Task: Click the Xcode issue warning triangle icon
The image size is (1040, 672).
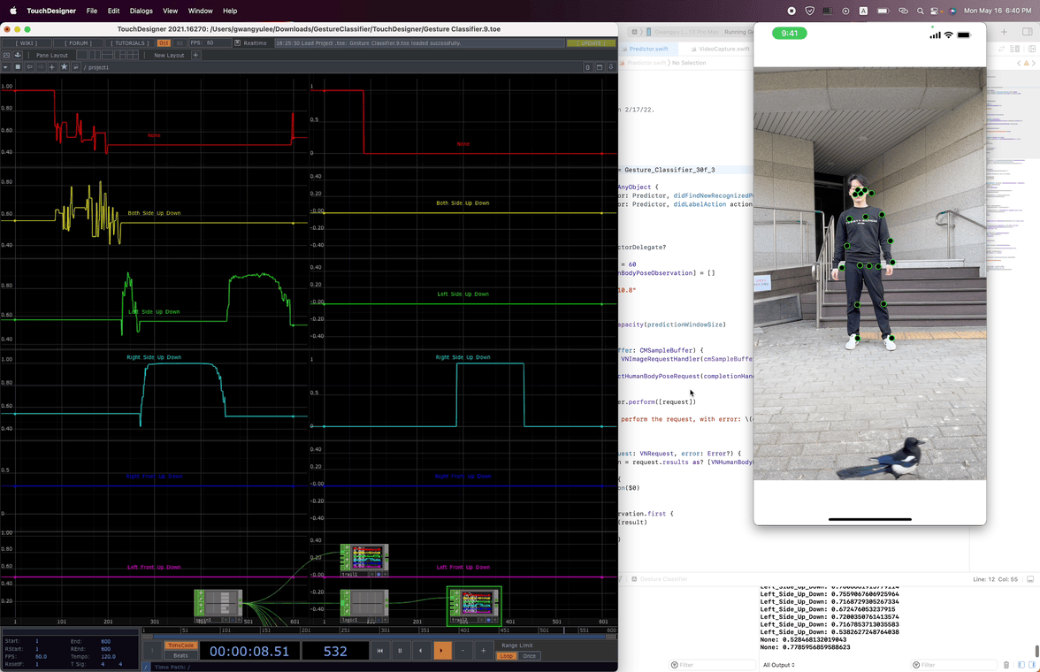Action: [x=1026, y=63]
